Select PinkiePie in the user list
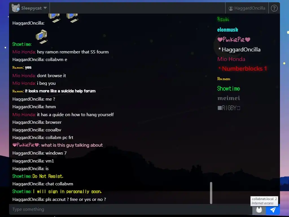Viewport: 289px width, 217px height. [234, 40]
